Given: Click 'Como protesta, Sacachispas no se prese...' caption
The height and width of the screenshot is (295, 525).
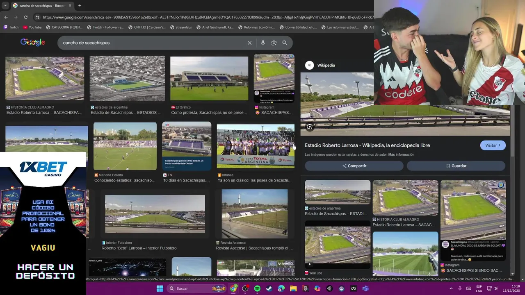Looking at the screenshot, I should click(209, 113).
